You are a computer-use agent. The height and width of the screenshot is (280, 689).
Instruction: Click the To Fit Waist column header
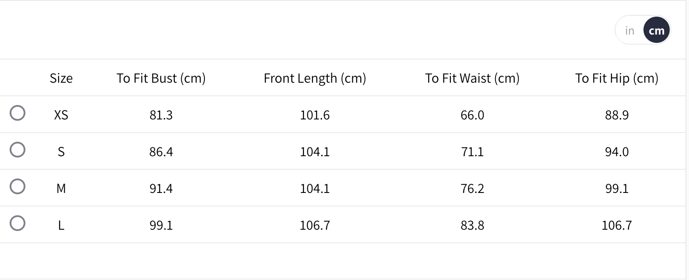pyautogui.click(x=472, y=78)
